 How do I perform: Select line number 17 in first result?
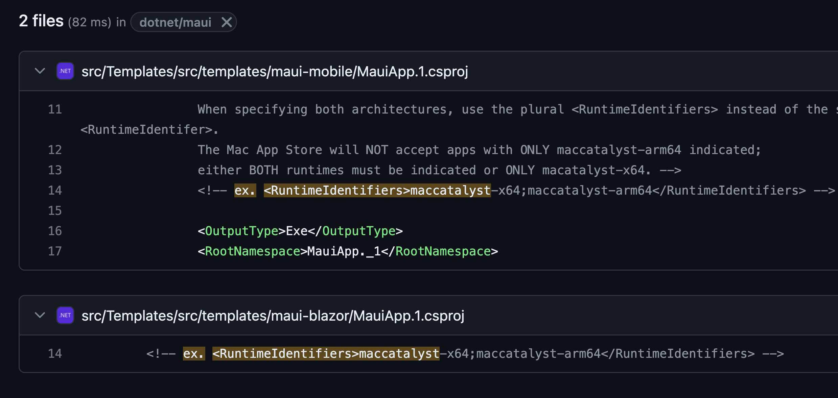(54, 251)
